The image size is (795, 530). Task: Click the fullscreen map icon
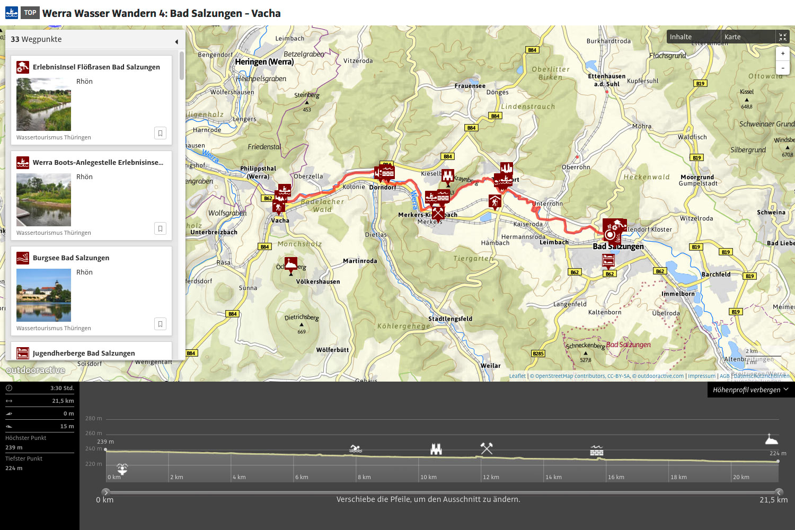point(782,37)
